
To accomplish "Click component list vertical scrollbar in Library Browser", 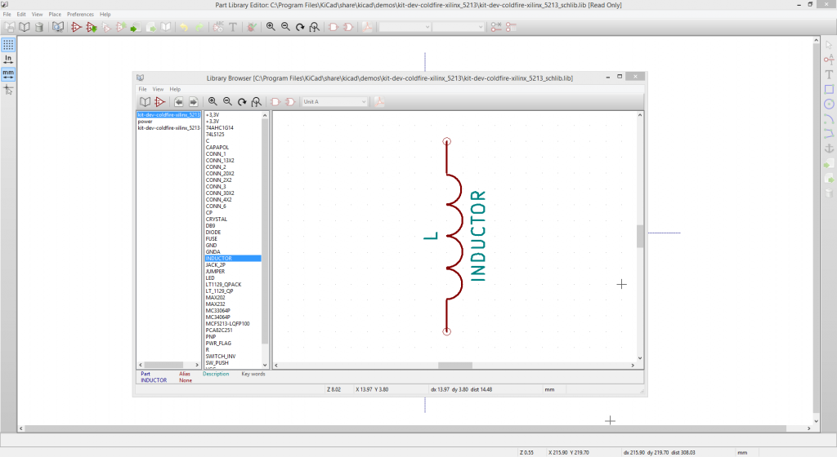I will pyautogui.click(x=265, y=231).
